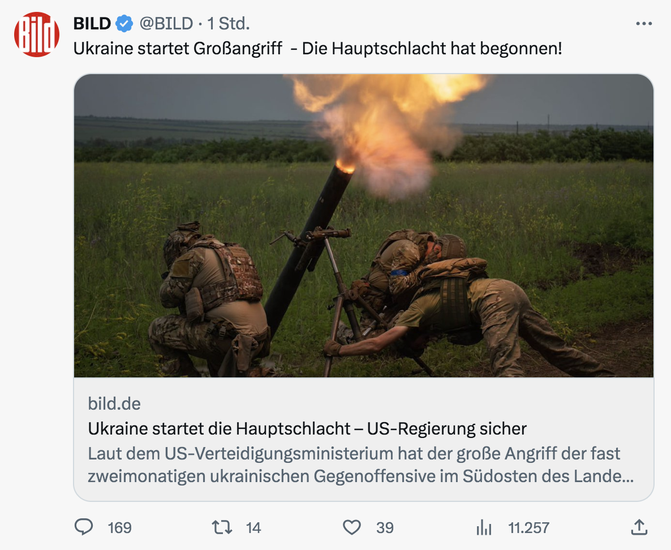Like the tweet with heart icon
This screenshot has height=550, width=671.
[x=352, y=527]
